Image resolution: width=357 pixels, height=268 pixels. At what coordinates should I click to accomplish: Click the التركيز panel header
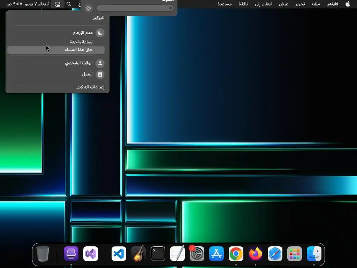98,18
